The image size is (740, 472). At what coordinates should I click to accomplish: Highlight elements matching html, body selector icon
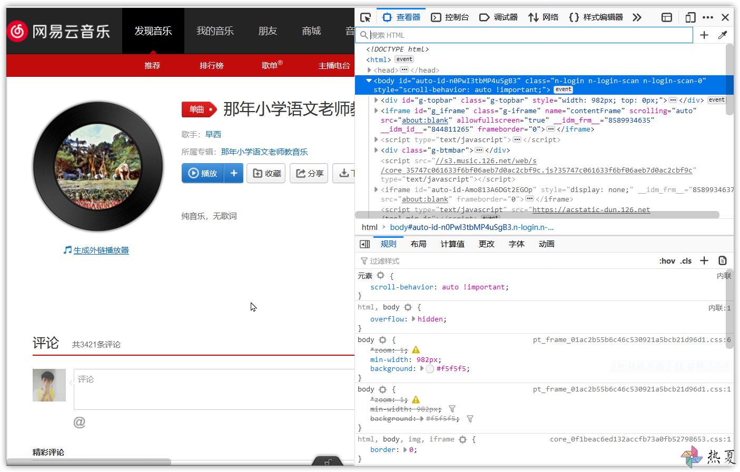408,307
